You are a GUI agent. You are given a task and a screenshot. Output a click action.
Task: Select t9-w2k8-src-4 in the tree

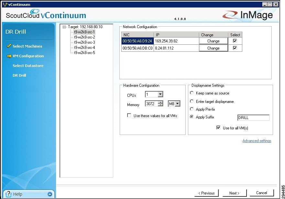[x=84, y=48]
